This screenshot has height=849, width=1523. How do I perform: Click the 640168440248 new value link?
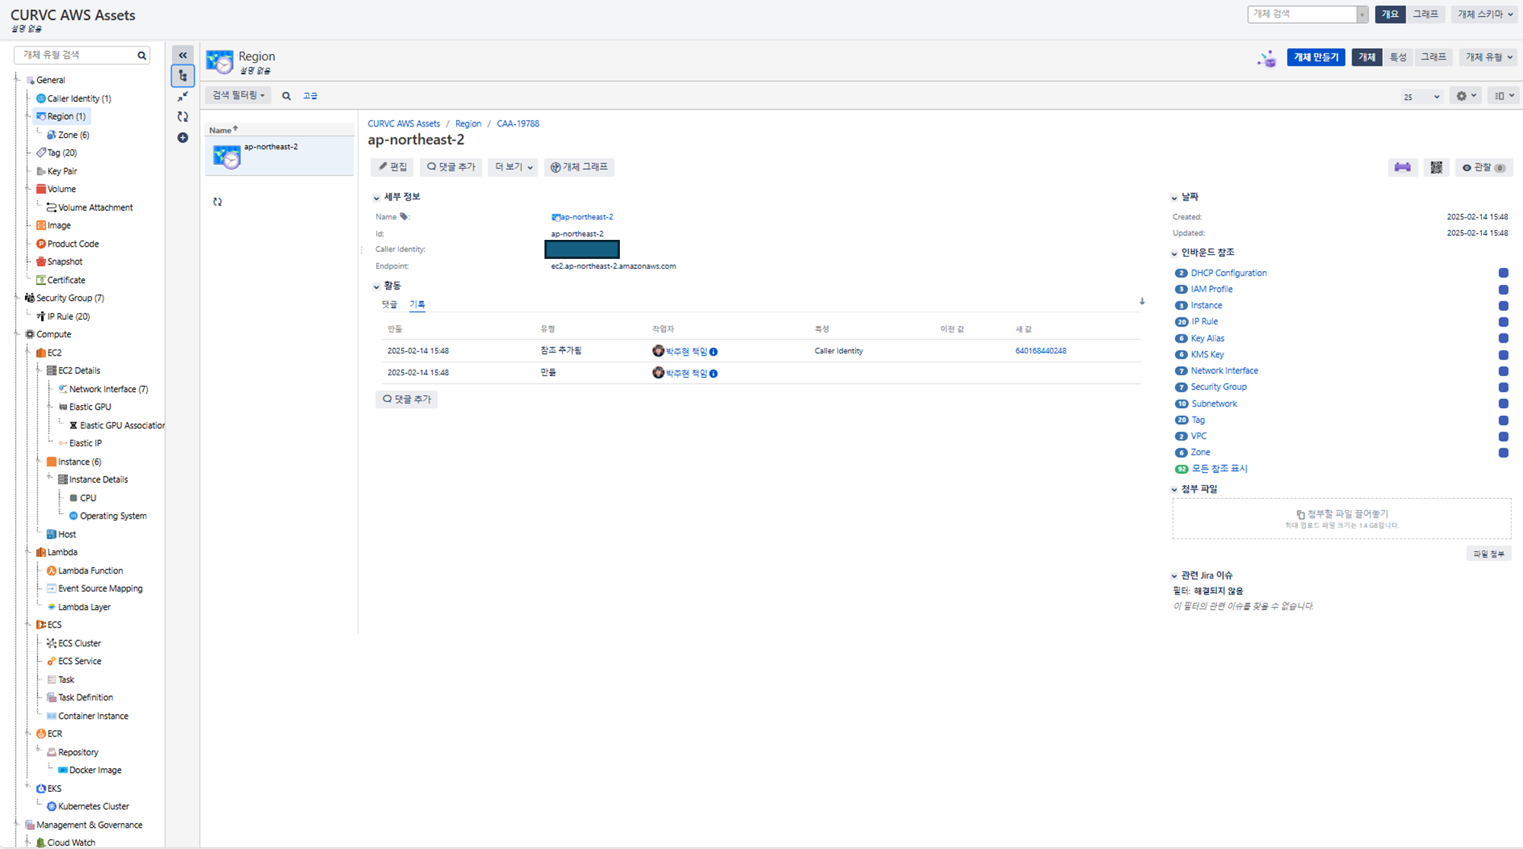(x=1041, y=351)
